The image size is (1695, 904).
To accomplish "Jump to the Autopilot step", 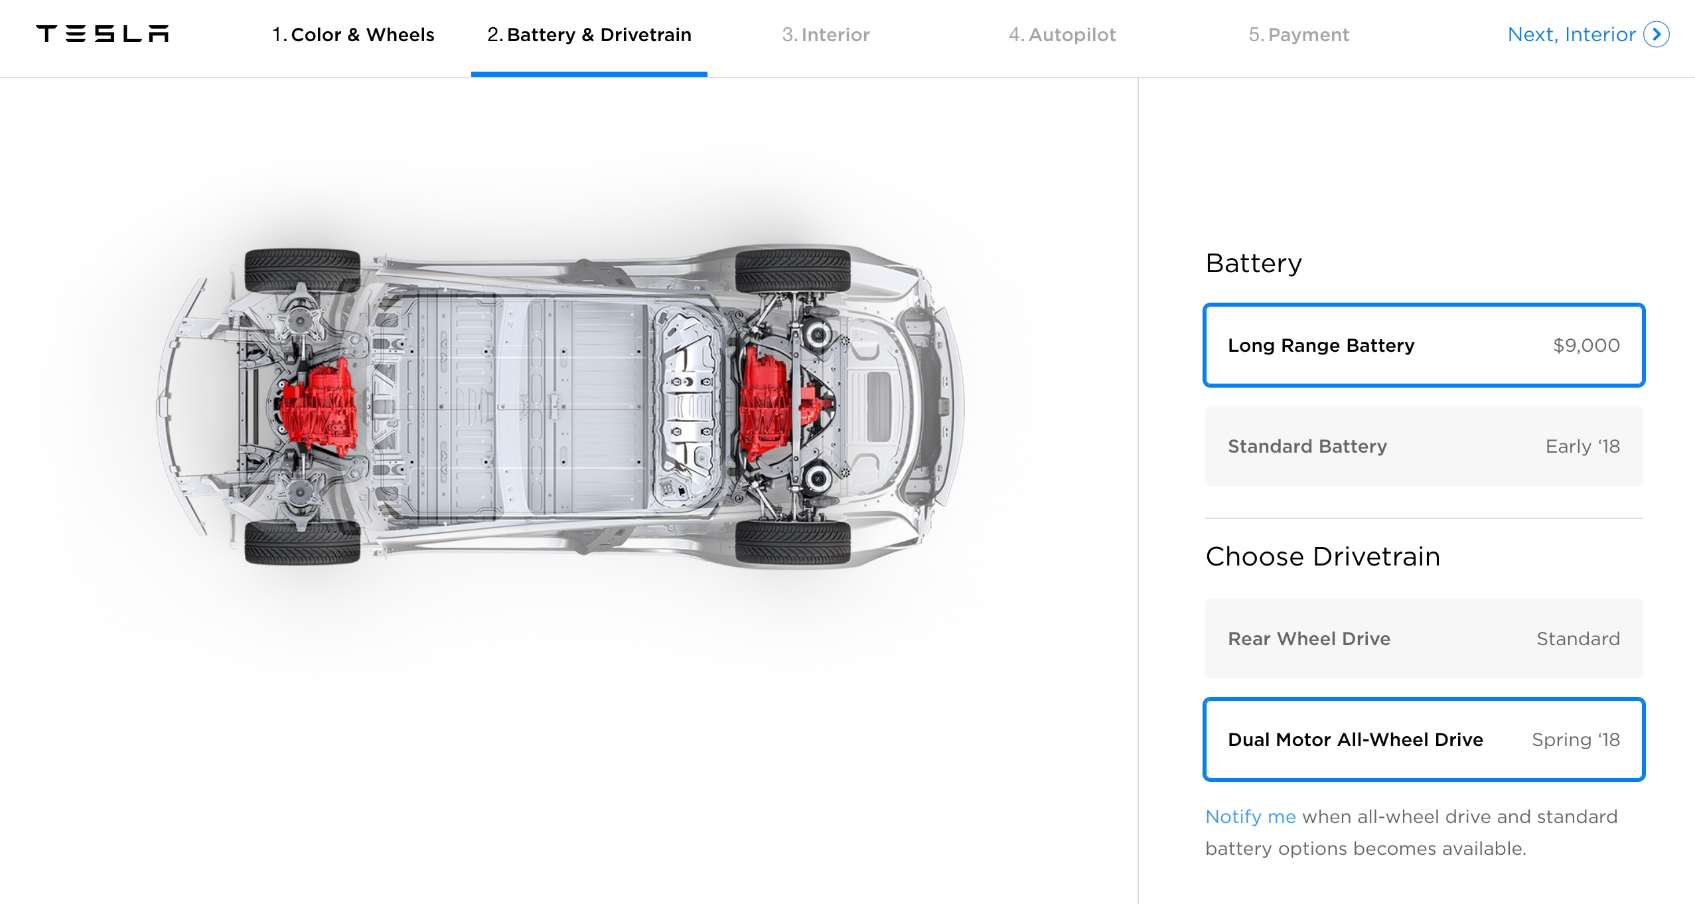I will coord(1062,35).
